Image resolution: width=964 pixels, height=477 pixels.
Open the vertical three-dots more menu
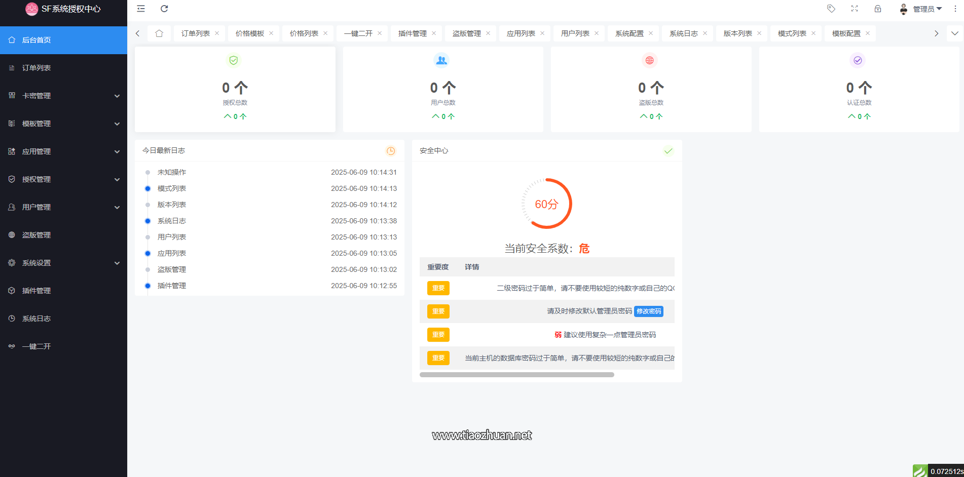click(955, 9)
